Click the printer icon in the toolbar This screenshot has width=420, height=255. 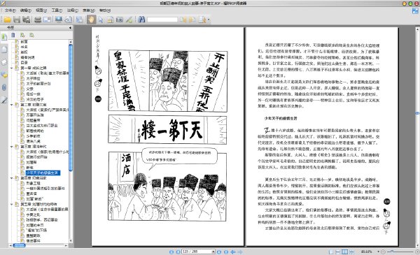pyautogui.click(x=38, y=20)
